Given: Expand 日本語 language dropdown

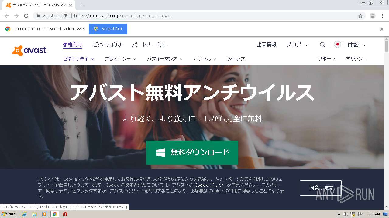Looking at the screenshot, I should click(x=355, y=45).
